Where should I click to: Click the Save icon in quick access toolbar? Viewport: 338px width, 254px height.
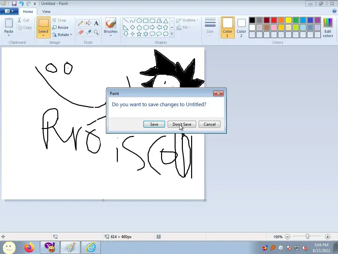(x=14, y=3)
